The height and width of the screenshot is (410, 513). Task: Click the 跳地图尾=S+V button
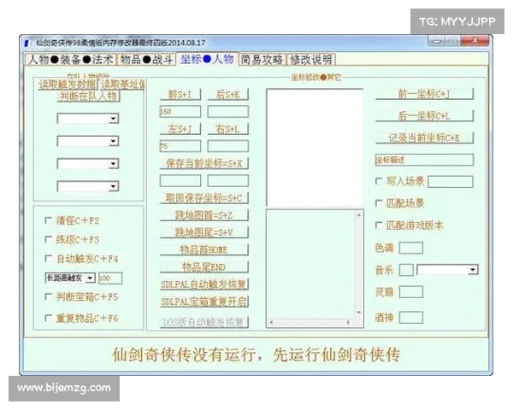[x=204, y=232]
